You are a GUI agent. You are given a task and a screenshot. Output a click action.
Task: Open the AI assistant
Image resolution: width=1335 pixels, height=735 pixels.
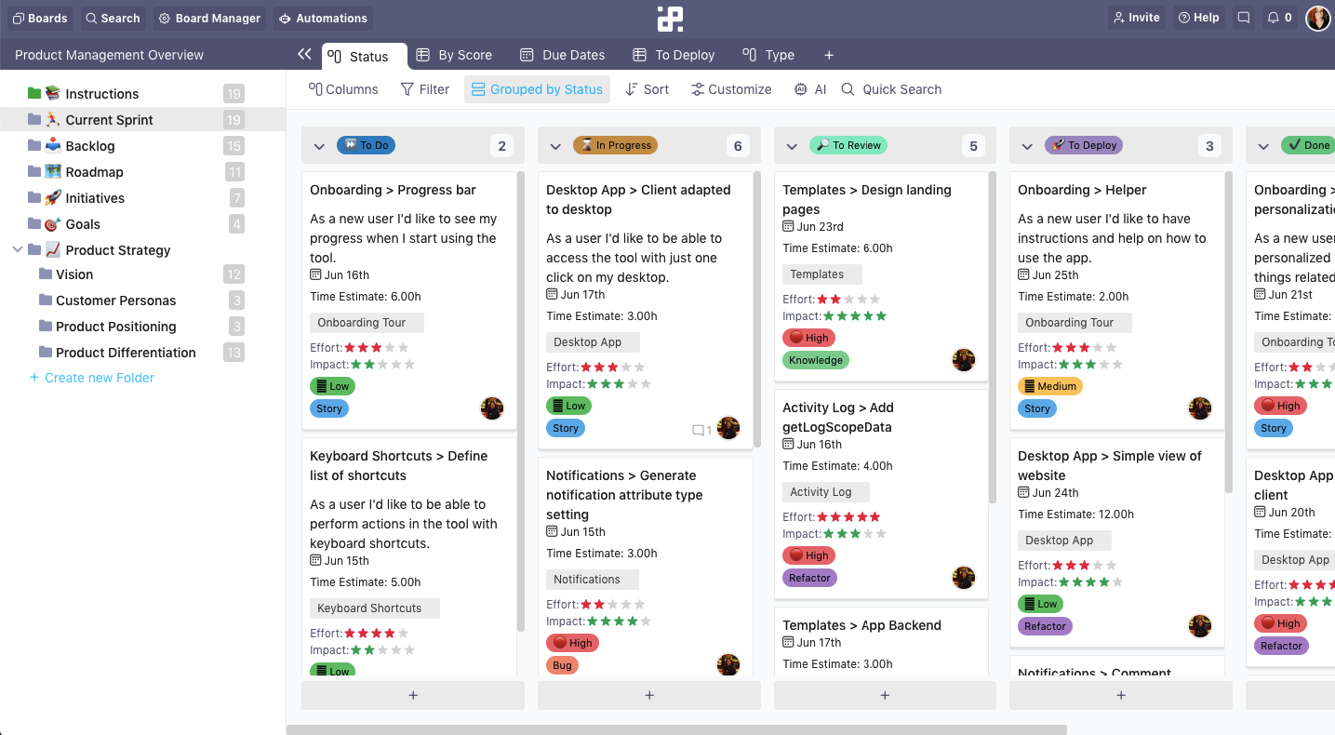pos(808,89)
